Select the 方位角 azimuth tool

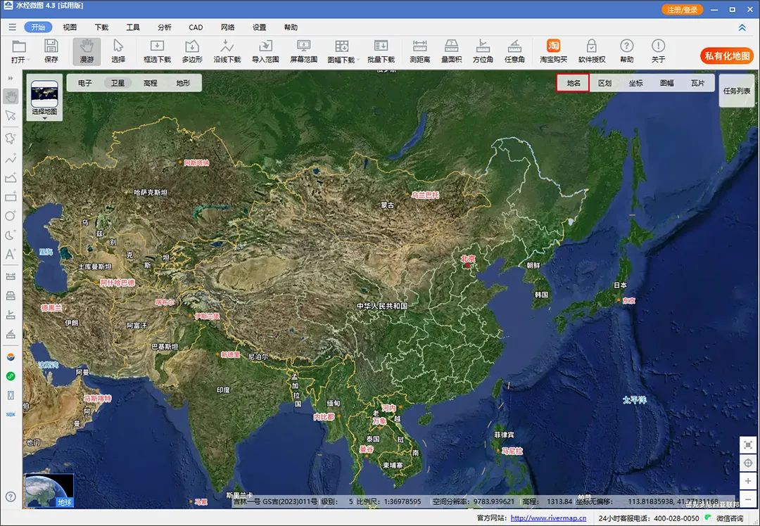(483, 51)
